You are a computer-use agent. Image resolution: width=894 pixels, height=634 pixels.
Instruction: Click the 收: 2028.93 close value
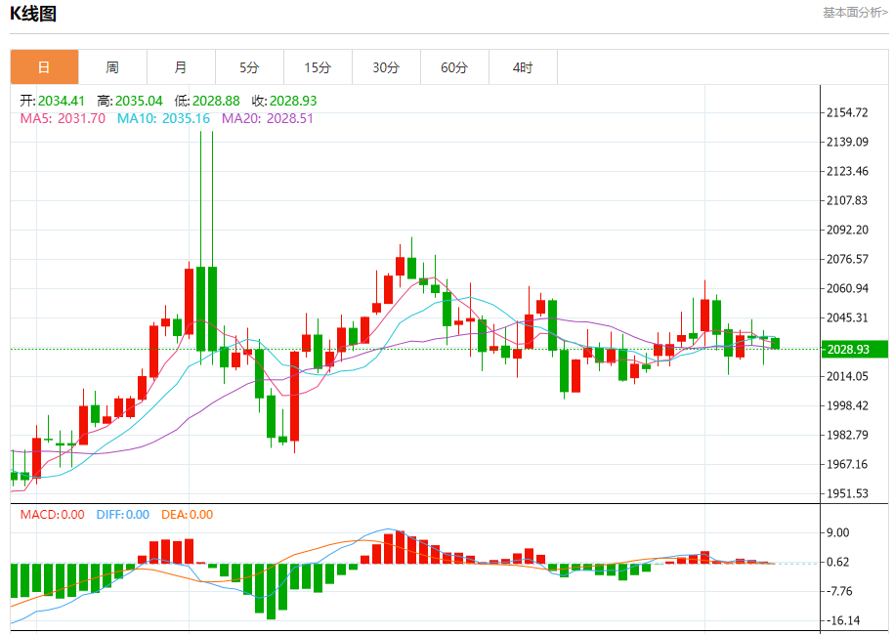[x=284, y=101]
